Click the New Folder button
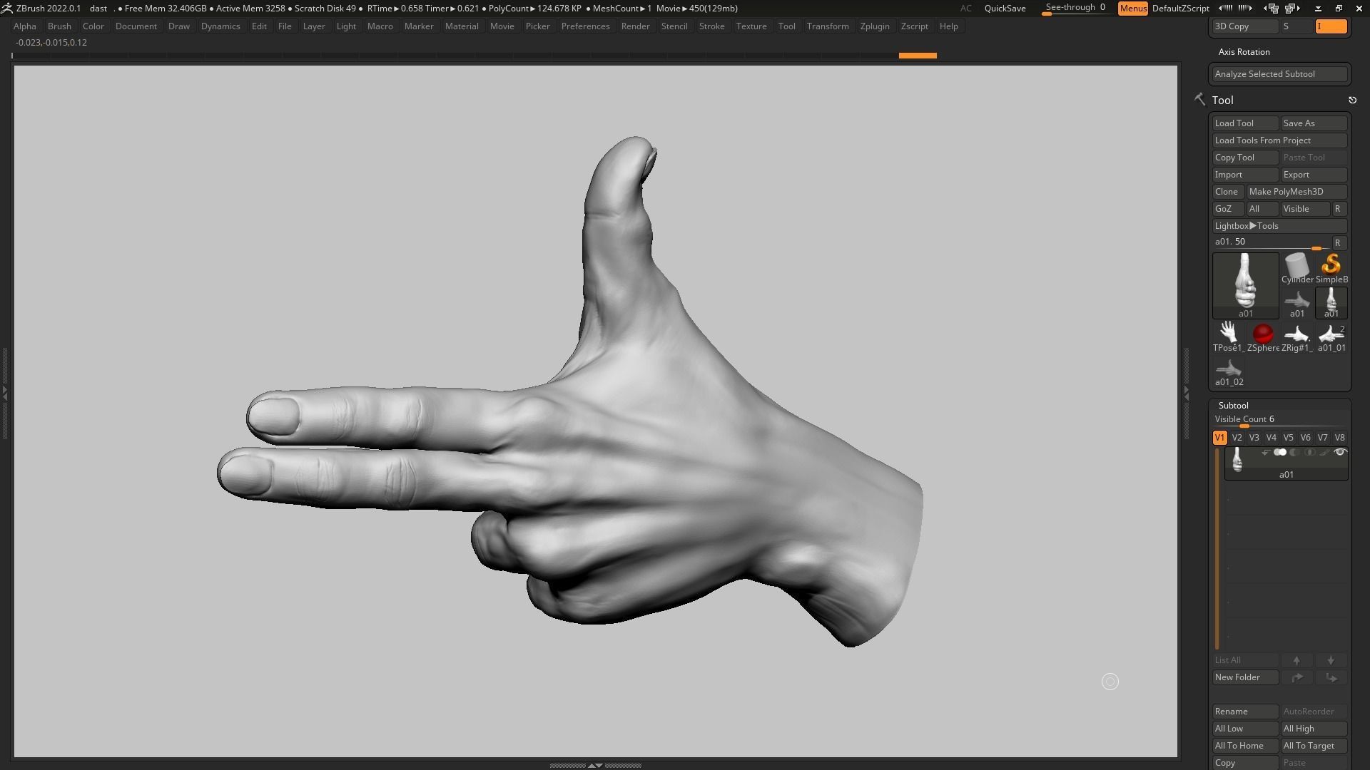The image size is (1370, 770). [x=1245, y=677]
